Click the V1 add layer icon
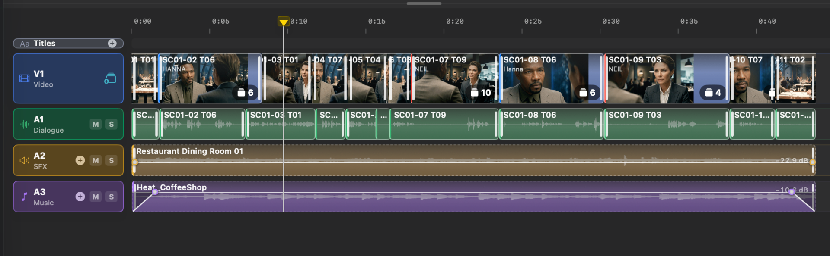 [x=110, y=78]
